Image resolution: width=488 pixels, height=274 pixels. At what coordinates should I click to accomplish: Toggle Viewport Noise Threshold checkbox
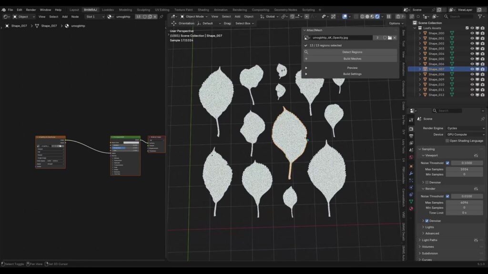pos(447,163)
